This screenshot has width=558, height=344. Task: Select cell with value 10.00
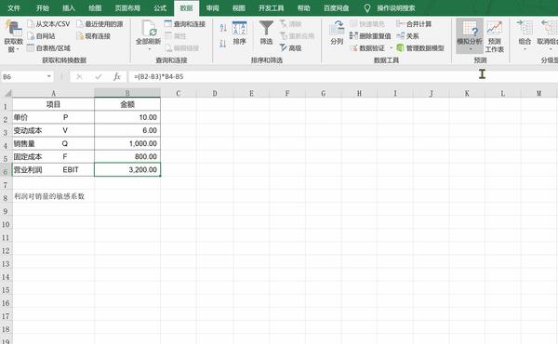(127, 117)
